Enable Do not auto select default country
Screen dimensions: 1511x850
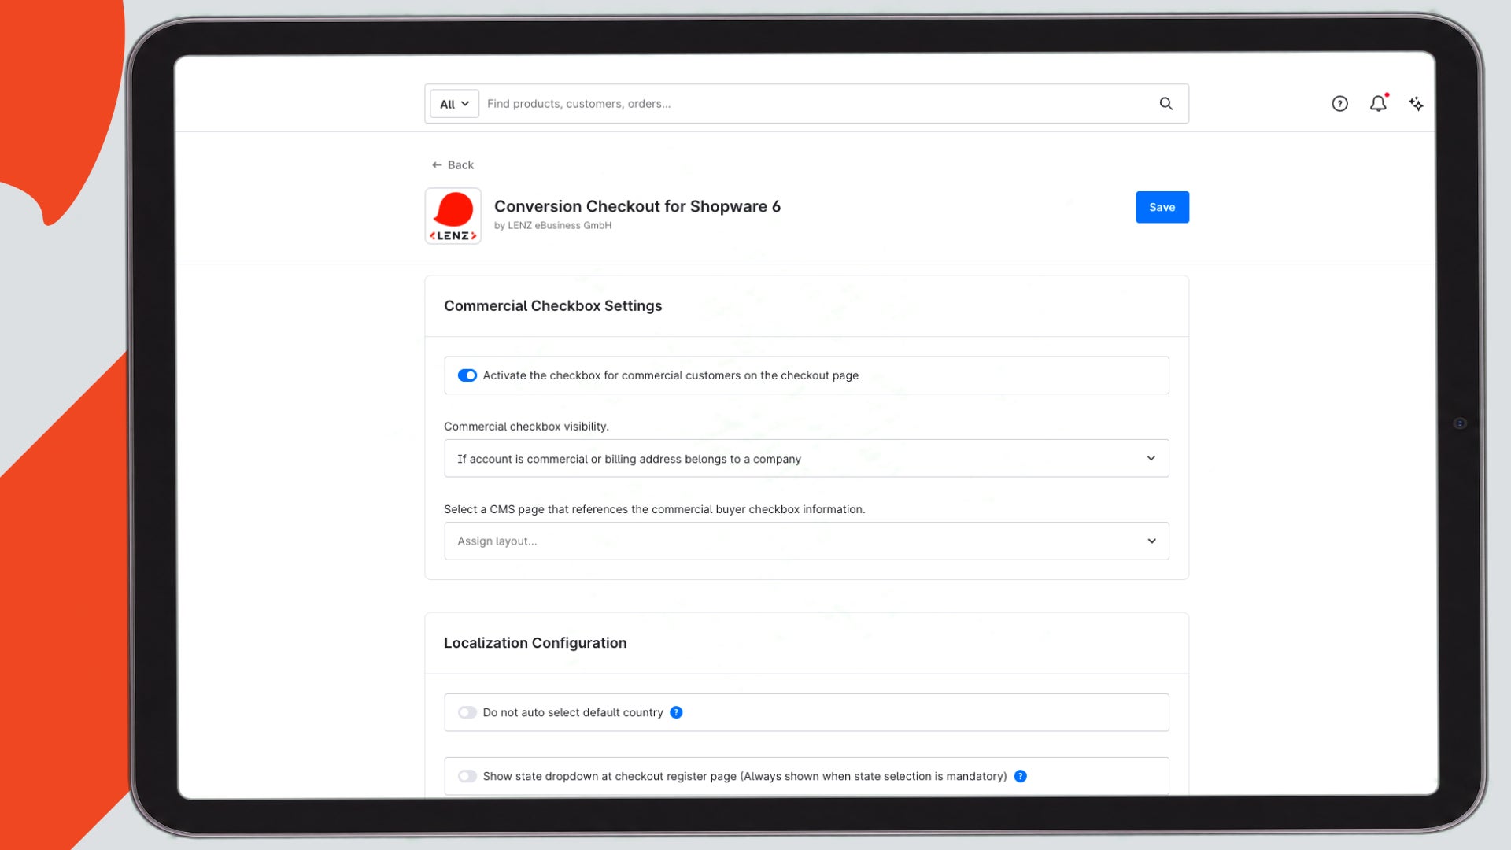467,712
